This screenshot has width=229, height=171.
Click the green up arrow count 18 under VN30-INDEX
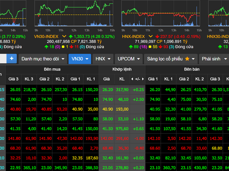click(x=49, y=47)
